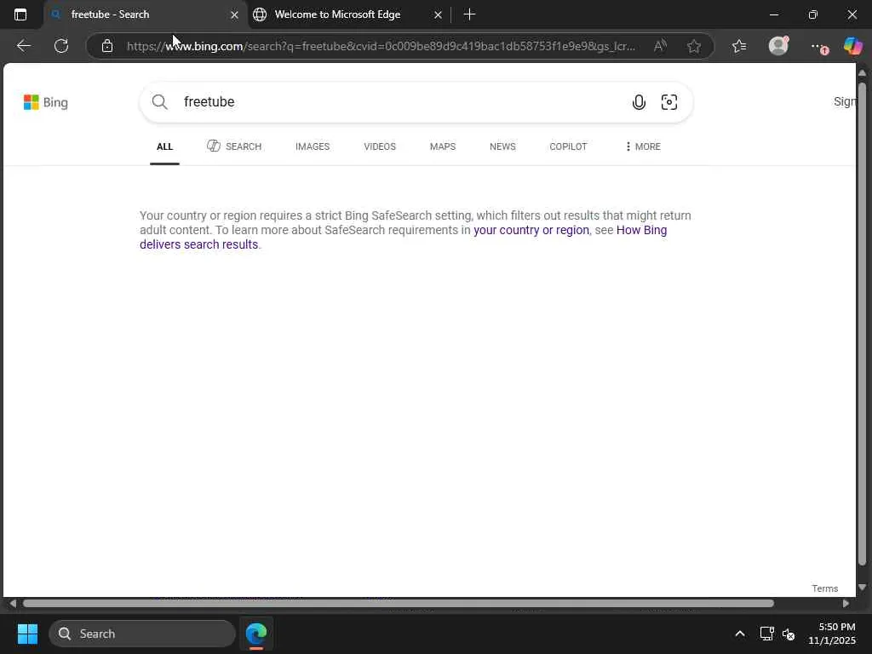Go to Bing home via logo
Screen dimensions: 872x654
coord(46,102)
